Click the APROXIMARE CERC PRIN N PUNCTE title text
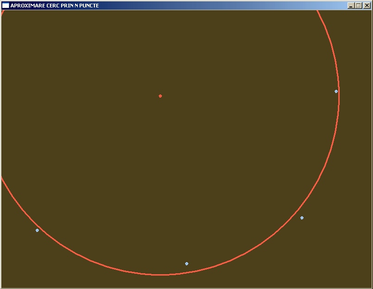 click(55, 5)
